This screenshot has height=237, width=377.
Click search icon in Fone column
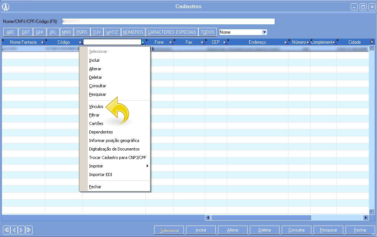coord(171,43)
